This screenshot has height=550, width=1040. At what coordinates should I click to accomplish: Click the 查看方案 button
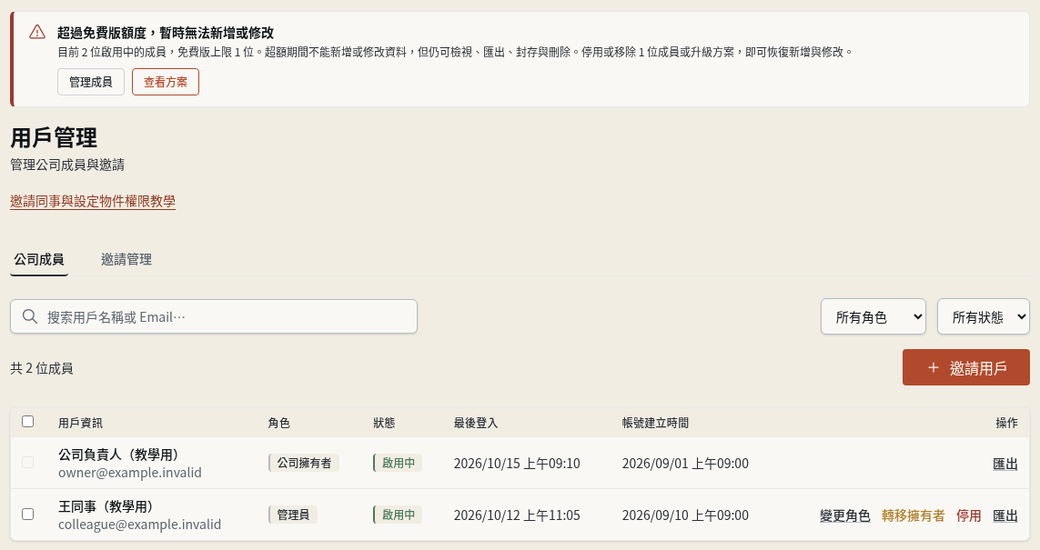click(166, 82)
